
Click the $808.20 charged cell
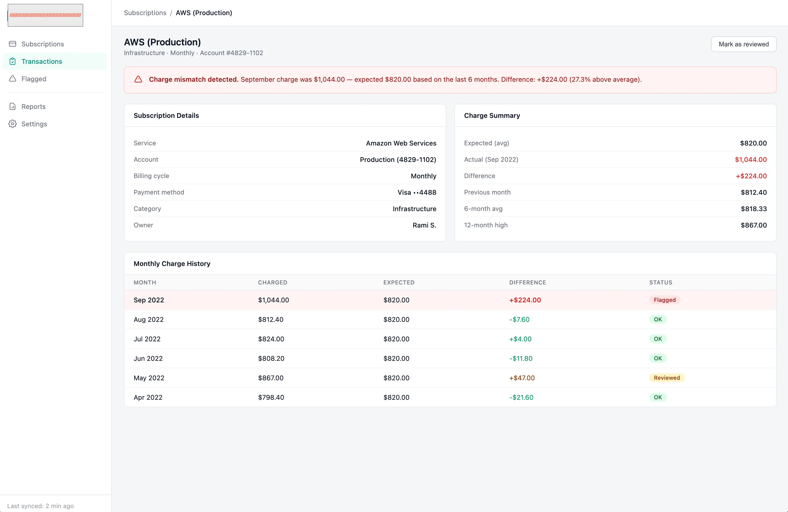point(271,358)
